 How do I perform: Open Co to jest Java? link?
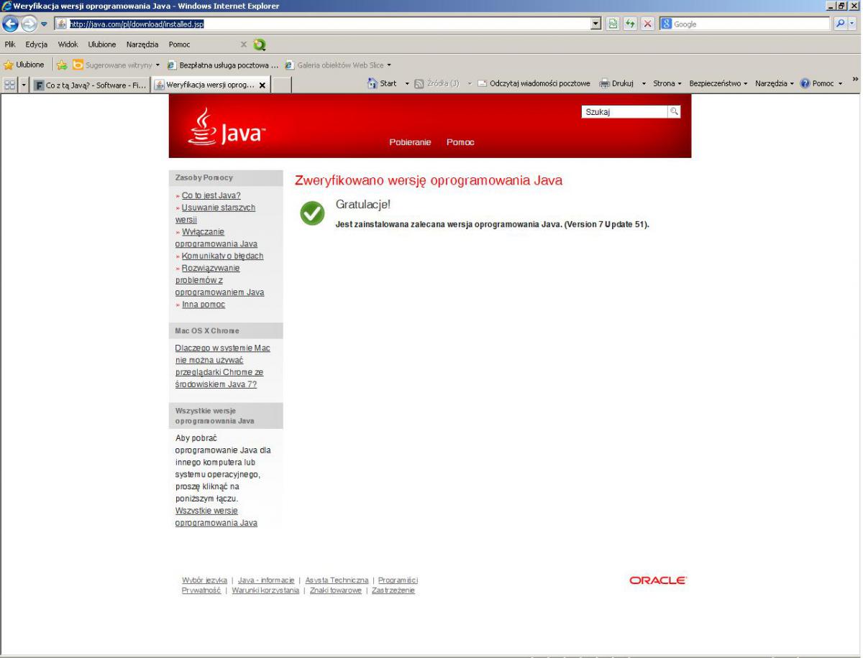pyautogui.click(x=211, y=195)
